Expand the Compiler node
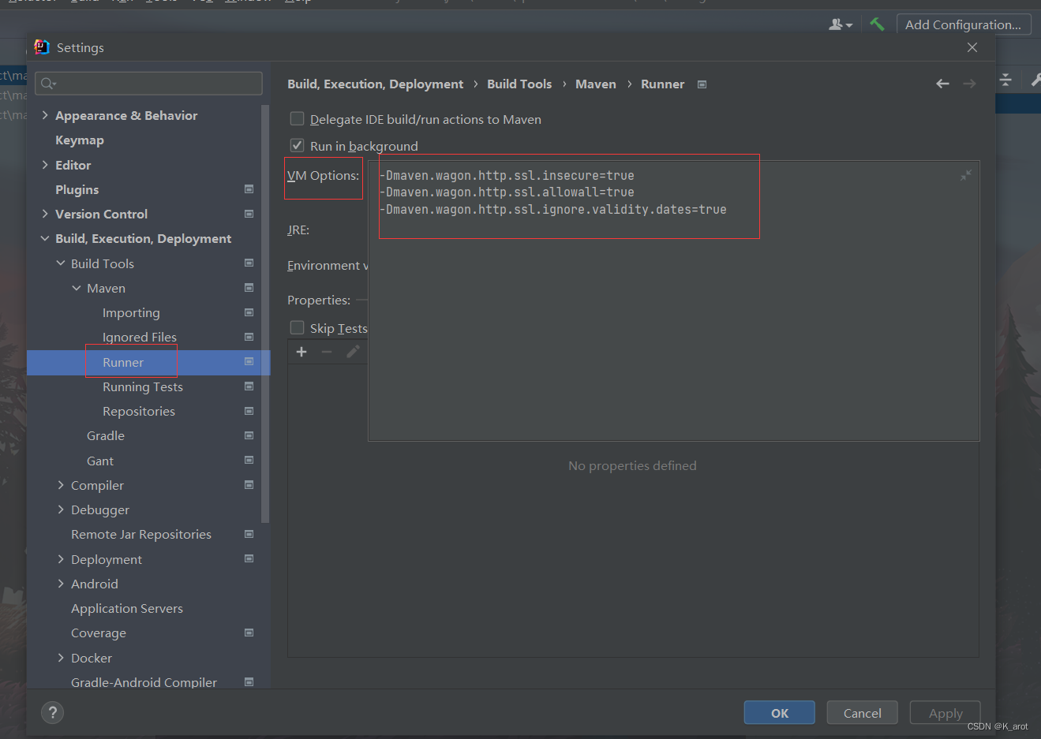 pos(61,485)
